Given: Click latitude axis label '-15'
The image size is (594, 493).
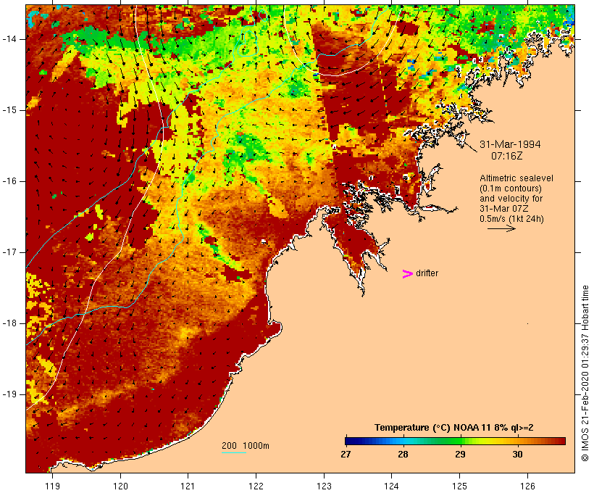Looking at the screenshot, I should 9,110.
